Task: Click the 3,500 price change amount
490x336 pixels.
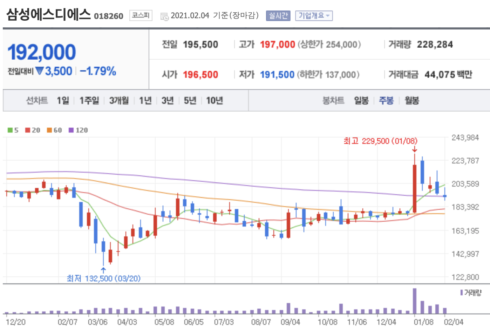Action: [59, 71]
